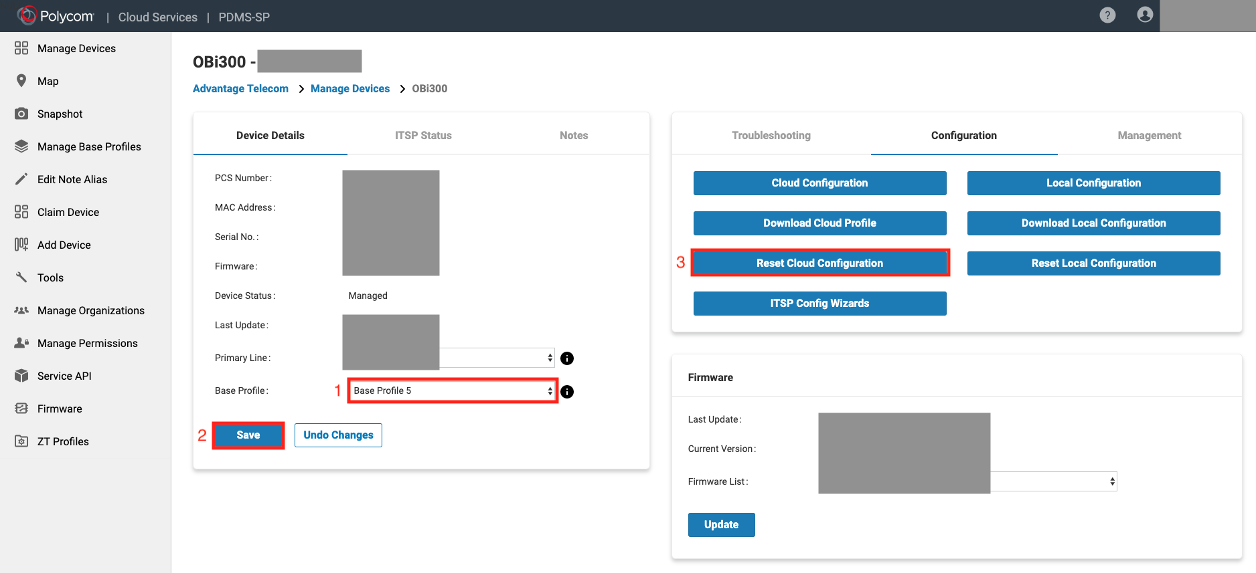Click the Manage Organizations people icon

[x=21, y=310]
